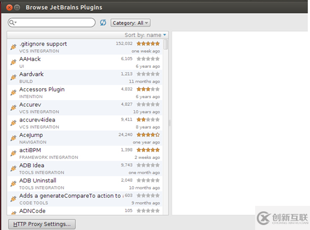Viewport: 310px width, 230px height.
Task: Select the ADB Uninstall plugin
Action: [x=85, y=184]
